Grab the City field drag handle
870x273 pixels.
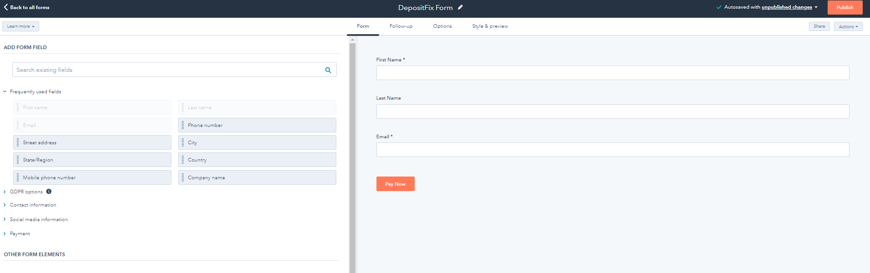coord(183,142)
